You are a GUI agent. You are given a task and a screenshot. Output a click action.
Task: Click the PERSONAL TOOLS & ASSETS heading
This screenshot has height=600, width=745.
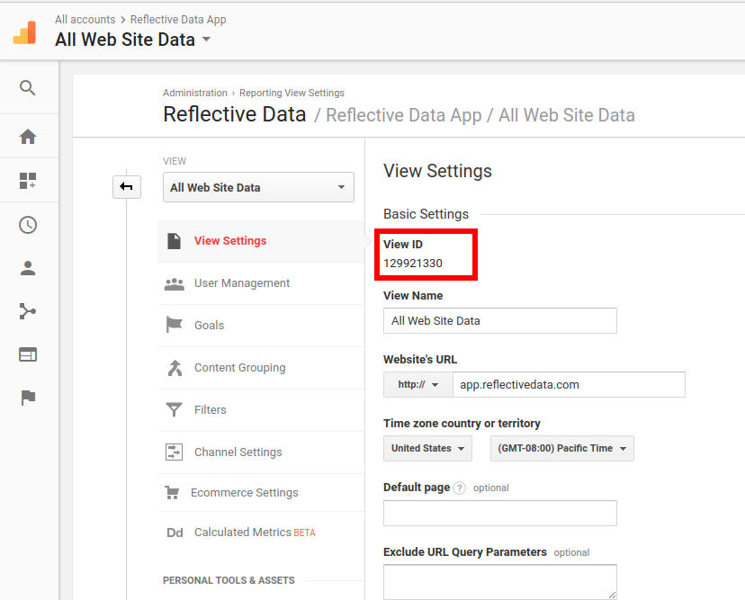pos(229,580)
